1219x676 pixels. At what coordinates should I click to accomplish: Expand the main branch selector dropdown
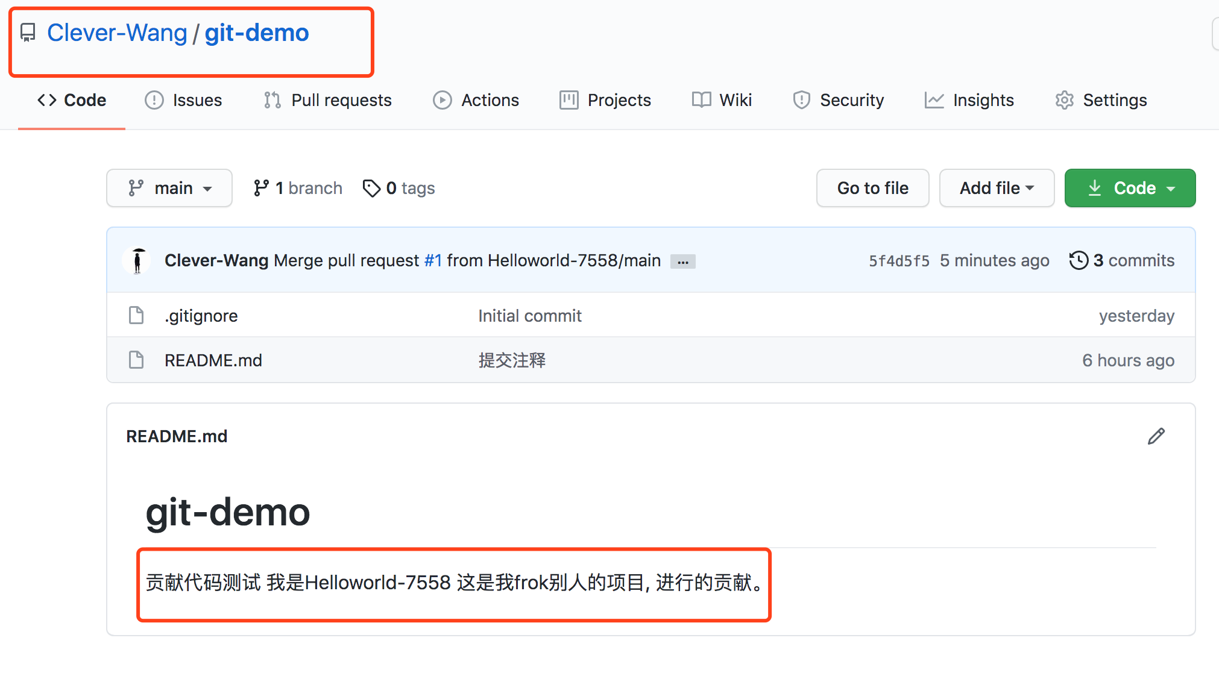169,188
